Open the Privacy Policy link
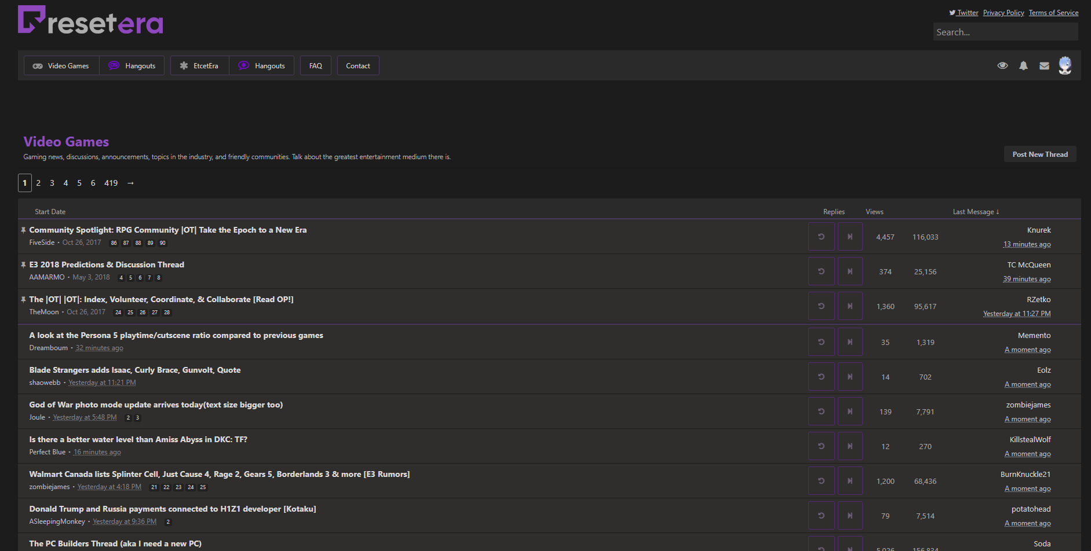Viewport: 1091px width, 551px height. pyautogui.click(x=1004, y=13)
